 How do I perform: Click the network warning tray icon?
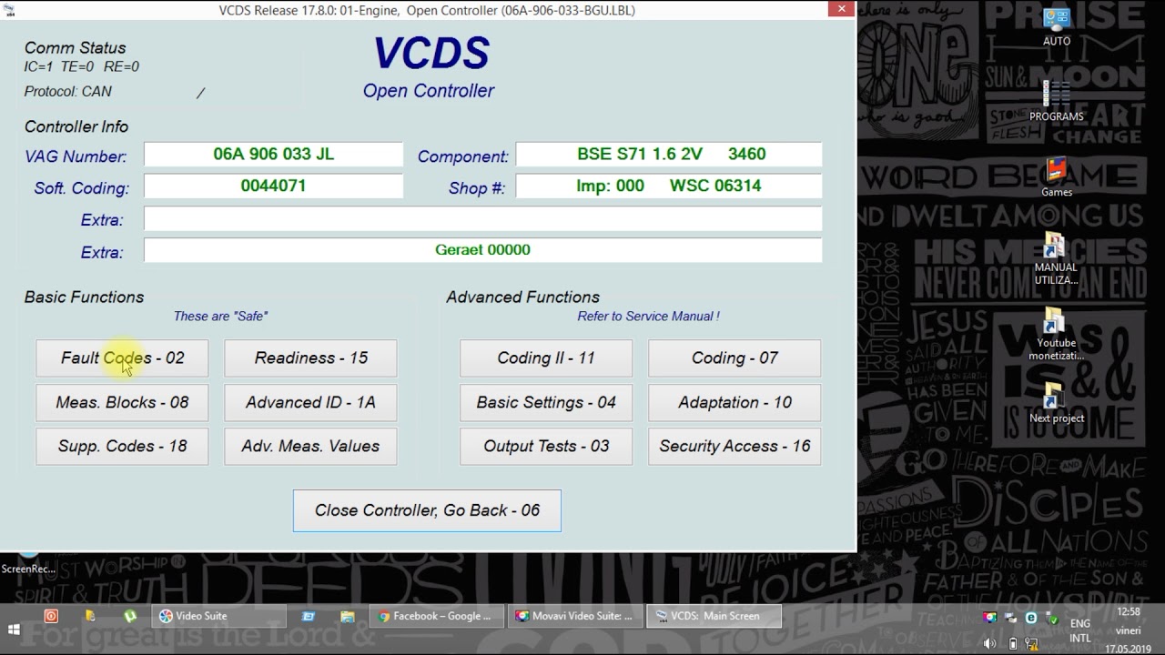1032,643
